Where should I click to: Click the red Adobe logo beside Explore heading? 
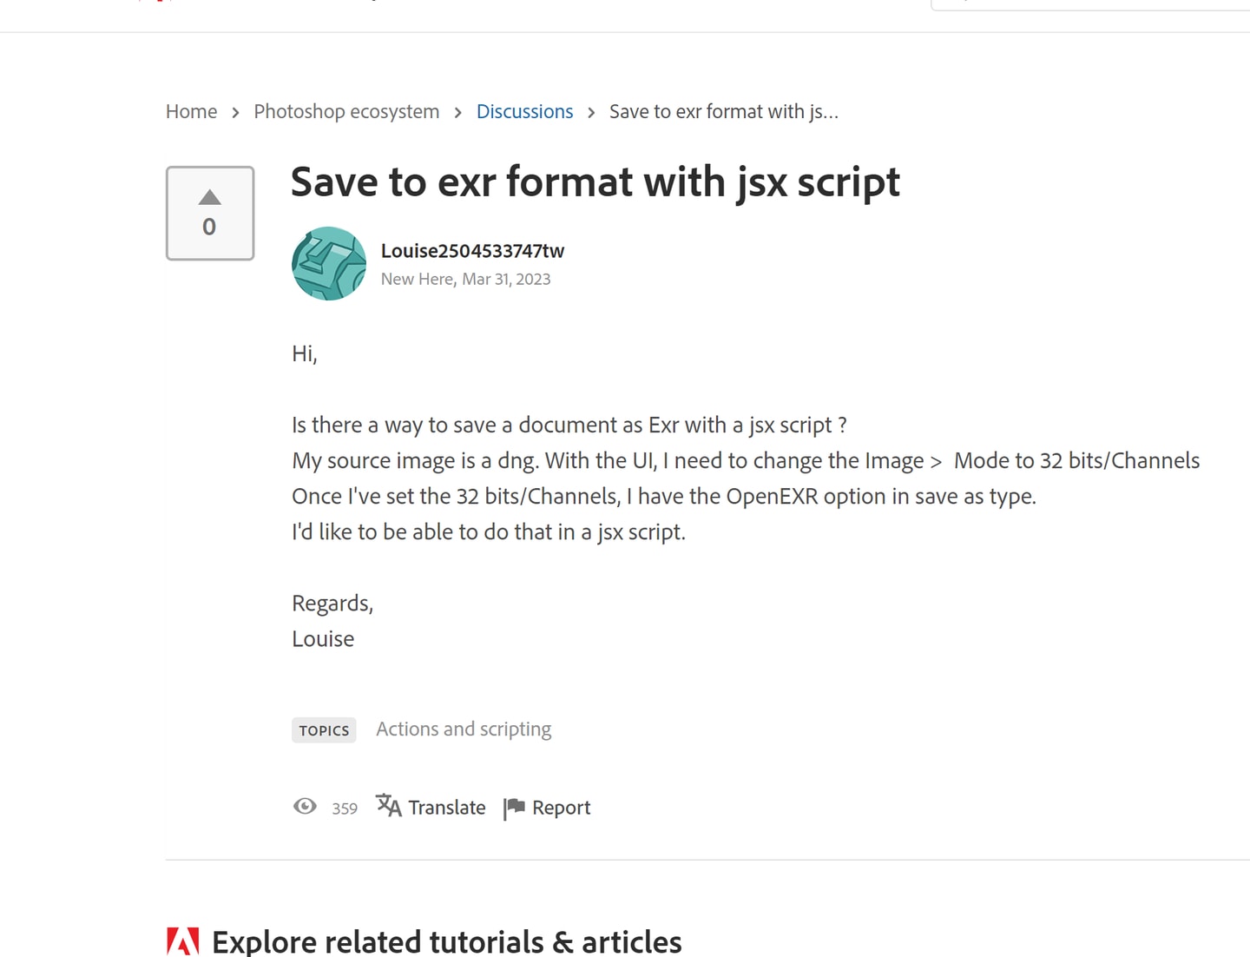pos(183,941)
